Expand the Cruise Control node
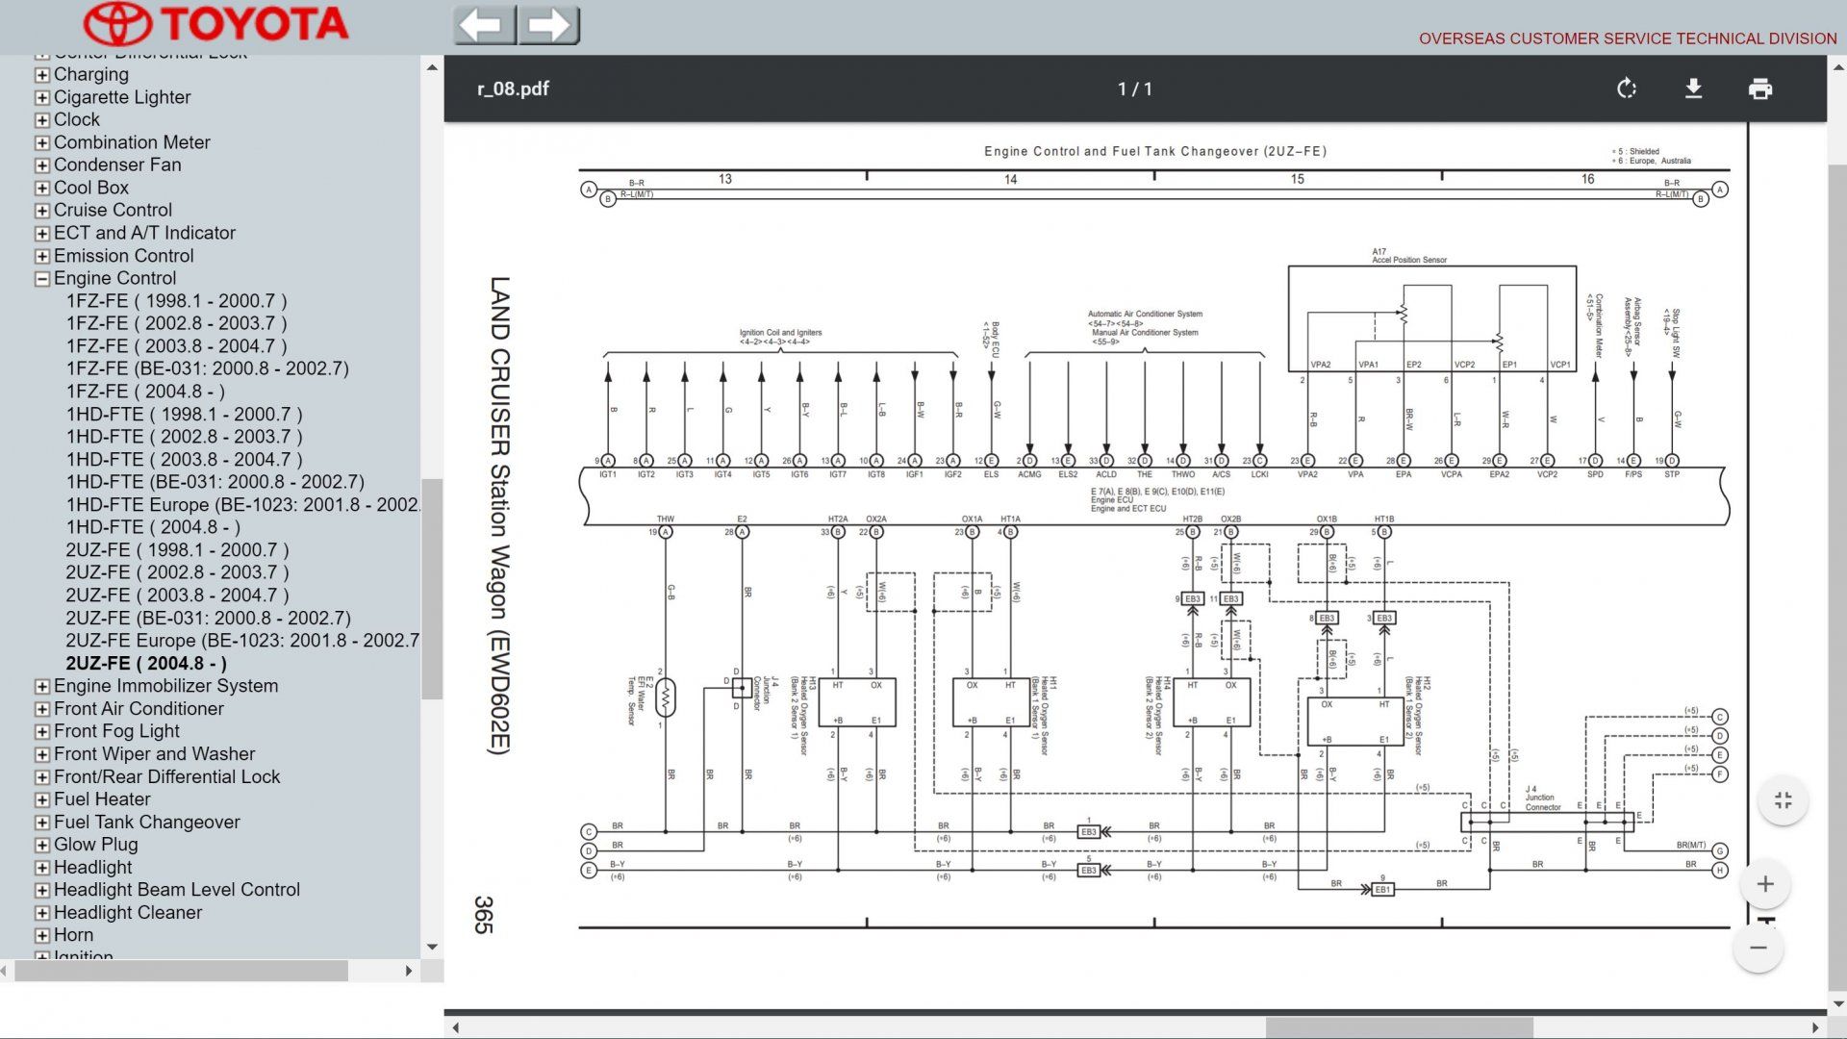1847x1039 pixels. pyautogui.click(x=42, y=211)
